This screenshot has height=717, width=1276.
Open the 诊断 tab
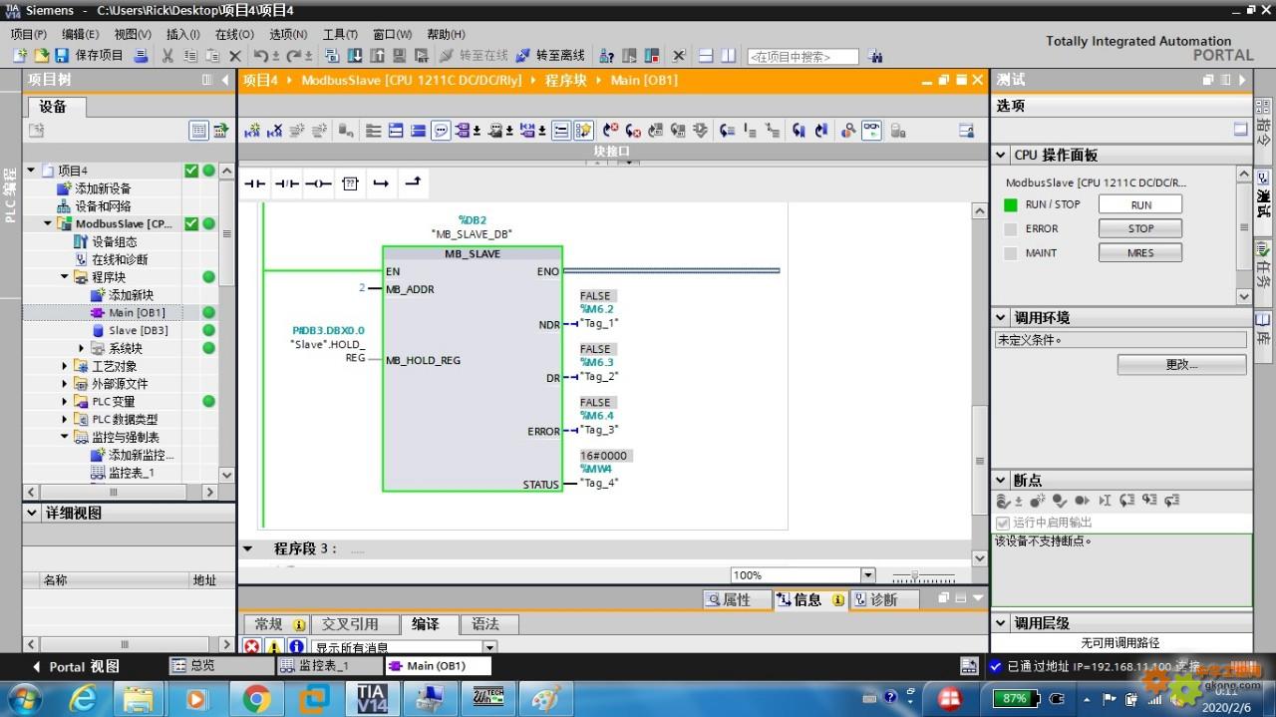tap(883, 599)
